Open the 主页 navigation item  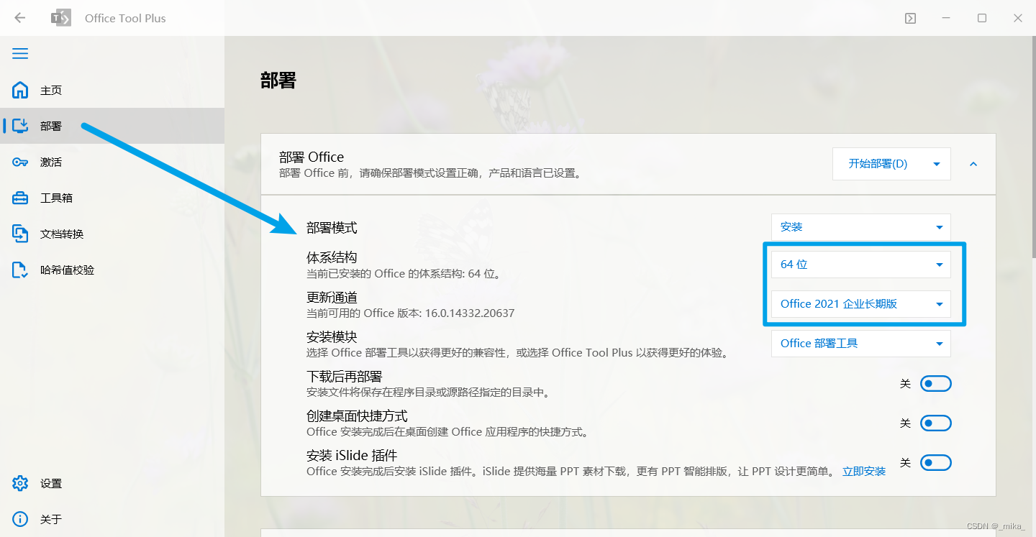click(112, 90)
